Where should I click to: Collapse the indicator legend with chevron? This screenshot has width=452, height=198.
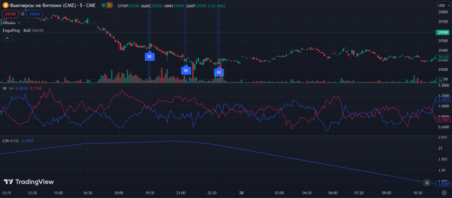coord(7,38)
